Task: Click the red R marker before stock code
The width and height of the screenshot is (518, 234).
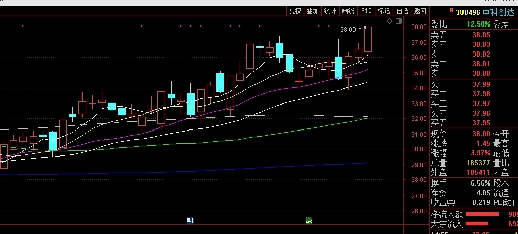Action: pyautogui.click(x=451, y=11)
